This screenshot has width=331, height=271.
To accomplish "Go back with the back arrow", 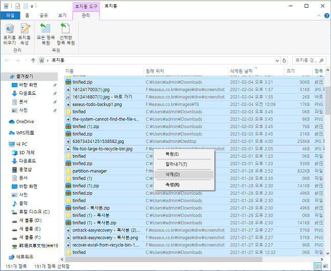I will click(7, 60).
